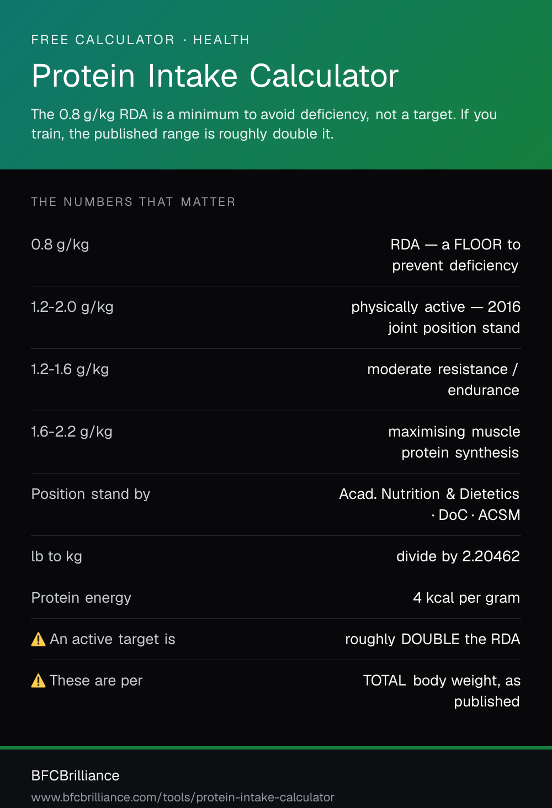Click 'moderate resistance / endurance' description
This screenshot has height=808, width=552.
[x=444, y=380]
